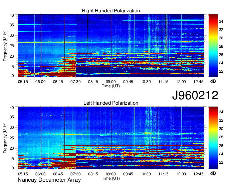The height and width of the screenshot is (184, 227).
Task: Click the 15 MHz tick of the Left Handed plot
Action: (12, 159)
